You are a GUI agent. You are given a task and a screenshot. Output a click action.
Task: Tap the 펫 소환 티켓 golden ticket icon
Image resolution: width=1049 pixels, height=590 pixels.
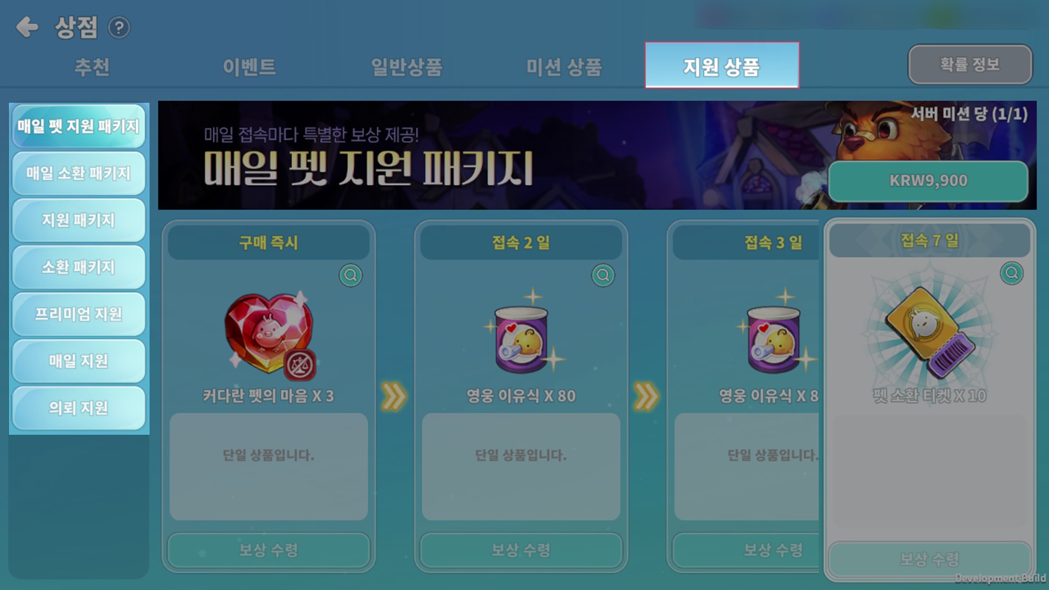coord(929,332)
